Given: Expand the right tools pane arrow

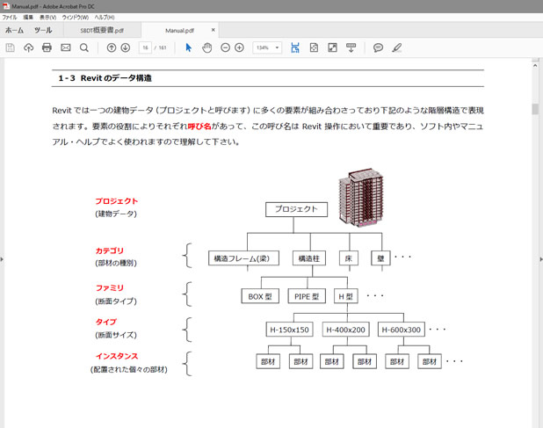Looking at the screenshot, I should point(541,259).
